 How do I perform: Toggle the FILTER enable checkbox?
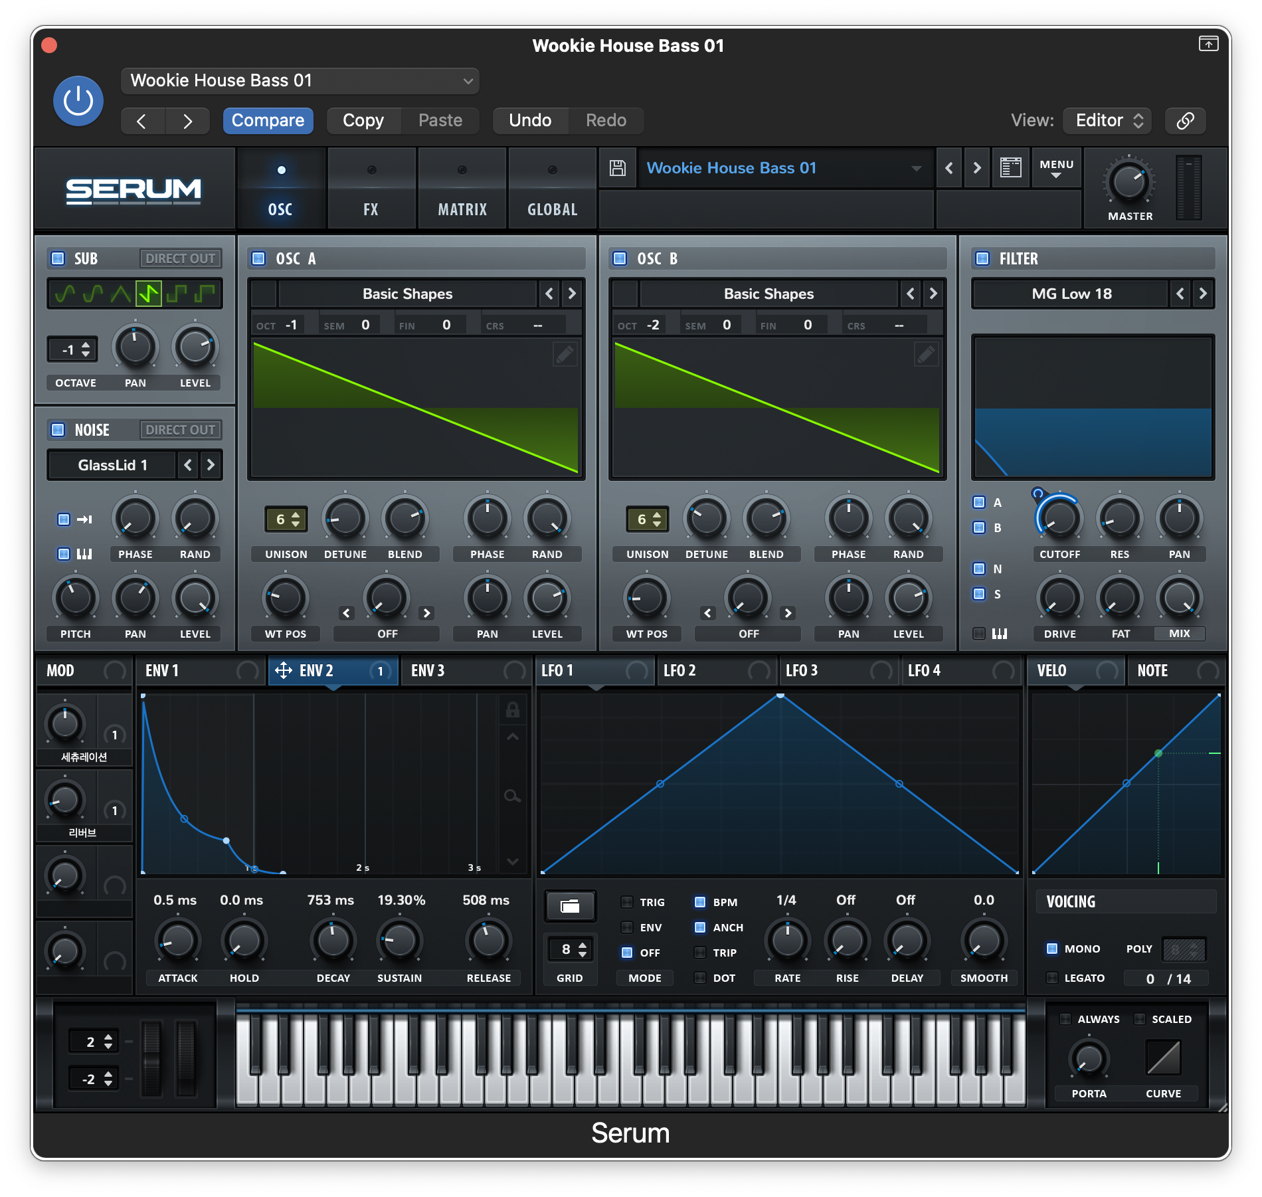click(x=982, y=258)
